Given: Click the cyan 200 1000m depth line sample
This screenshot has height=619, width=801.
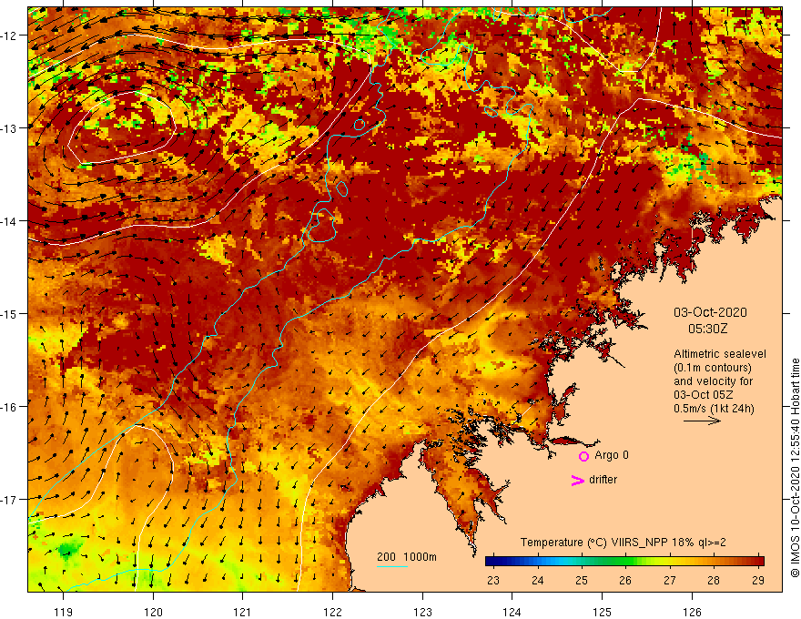Looking at the screenshot, I should click(391, 566).
